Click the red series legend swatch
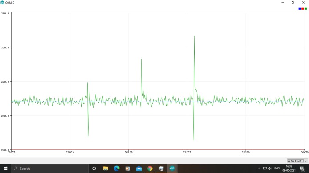309x173 pixels. 303,8
